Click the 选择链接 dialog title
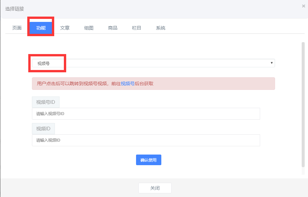308x197 pixels. tap(15, 9)
